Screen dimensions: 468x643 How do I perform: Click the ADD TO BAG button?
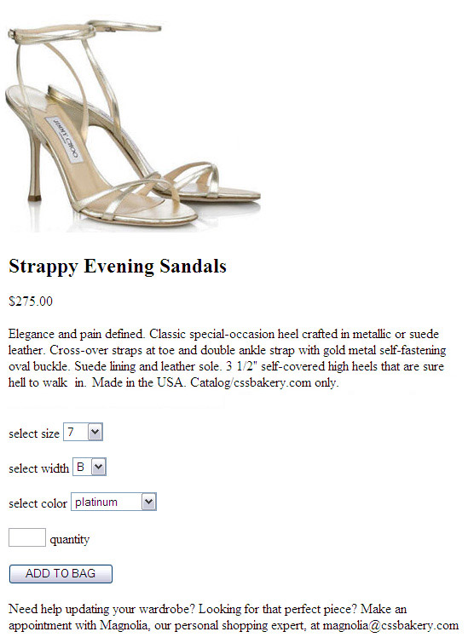(x=61, y=573)
